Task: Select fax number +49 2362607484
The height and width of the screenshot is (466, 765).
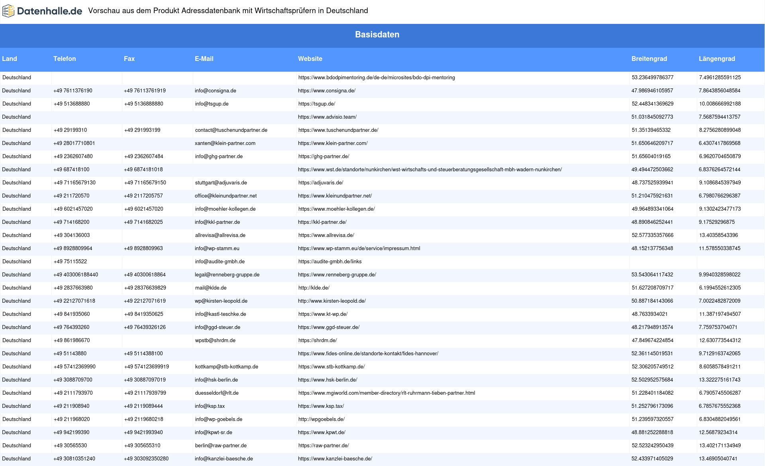Action: click(x=144, y=157)
